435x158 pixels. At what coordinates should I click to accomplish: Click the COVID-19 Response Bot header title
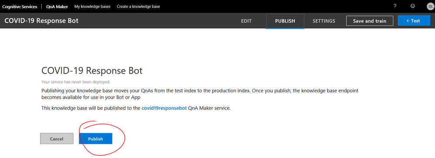[x=41, y=21]
